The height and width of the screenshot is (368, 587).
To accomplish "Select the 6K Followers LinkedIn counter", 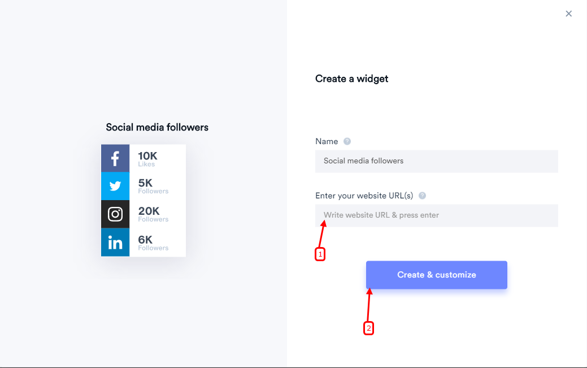I will coord(153,243).
